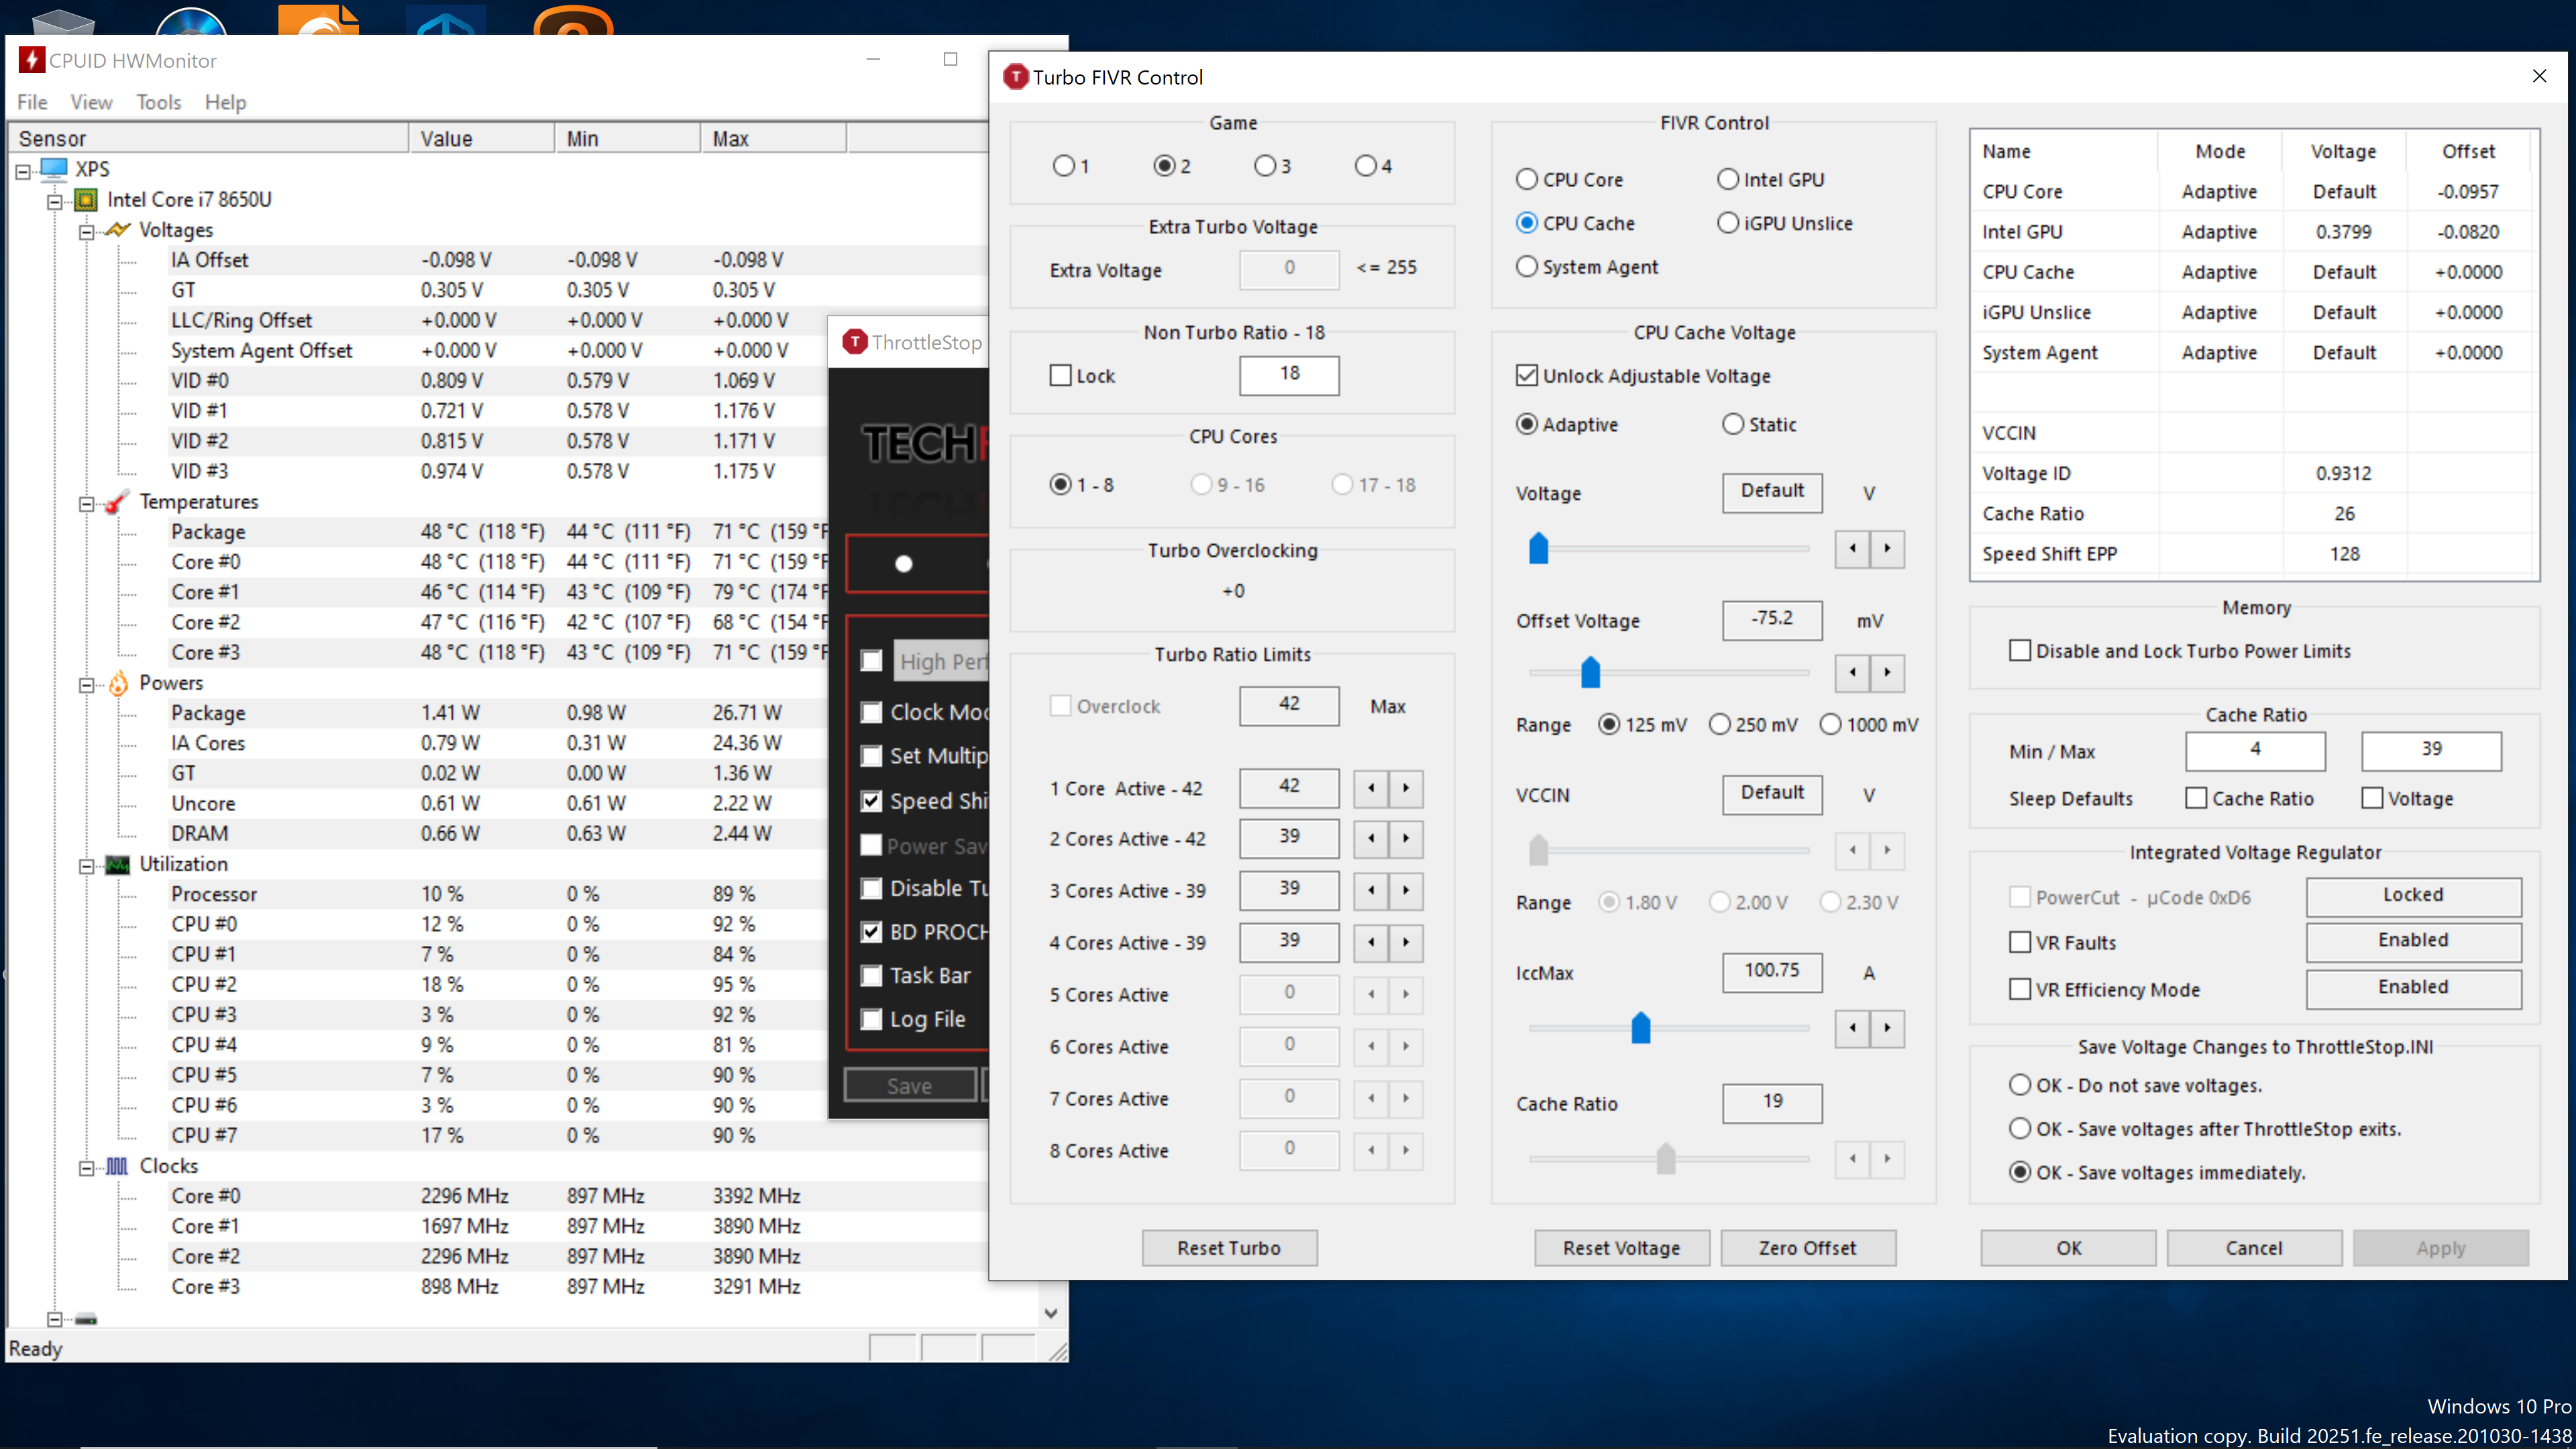The height and width of the screenshot is (1449, 2576).
Task: Open the View menu in HWMonitor
Action: (91, 102)
